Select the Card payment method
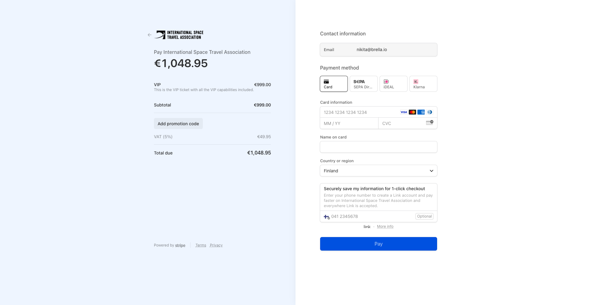 click(x=334, y=84)
